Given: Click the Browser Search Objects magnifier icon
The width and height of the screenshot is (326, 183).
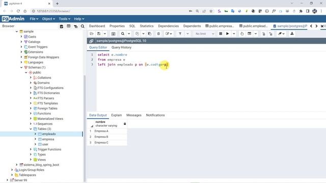Looking at the screenshot, I should (83, 26).
